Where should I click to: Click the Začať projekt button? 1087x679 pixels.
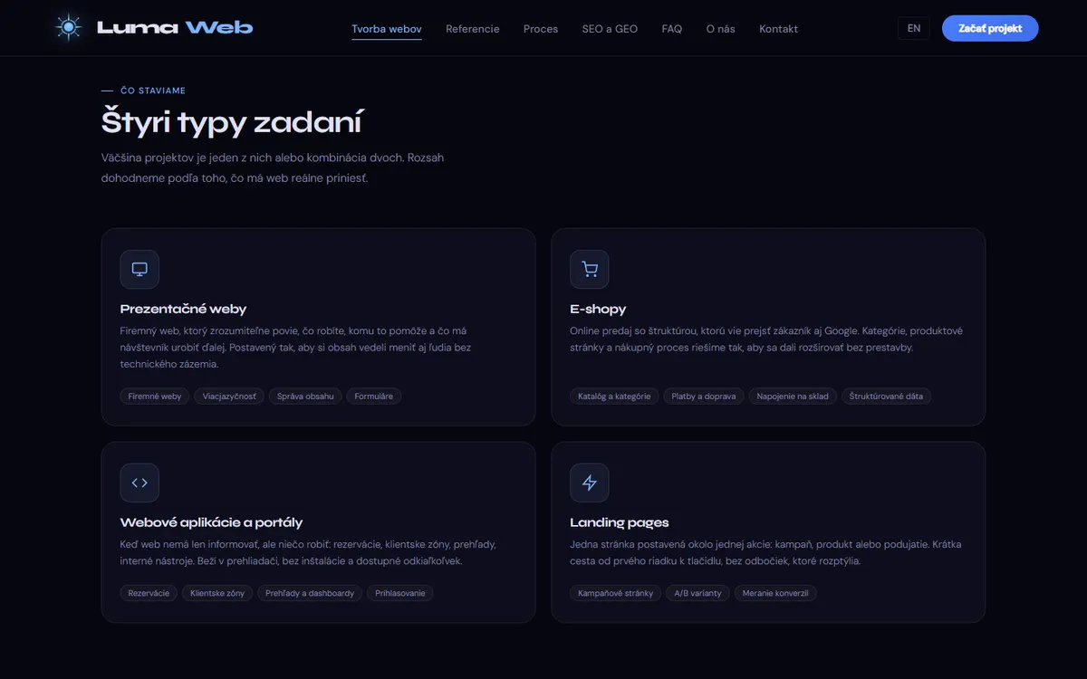[990, 28]
